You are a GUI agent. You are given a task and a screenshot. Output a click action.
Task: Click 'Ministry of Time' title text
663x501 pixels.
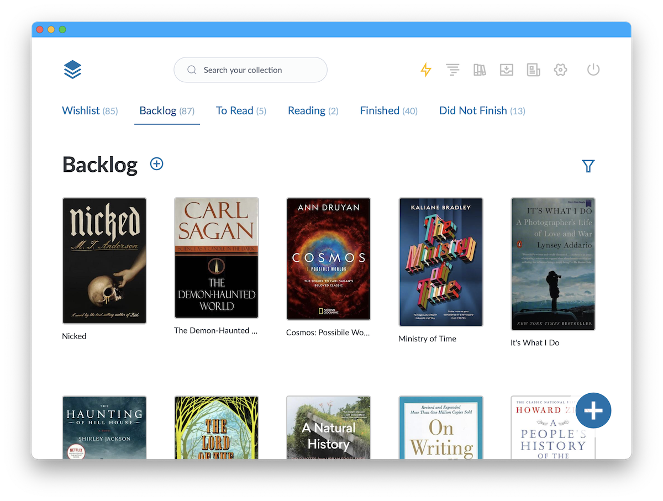[x=427, y=339]
